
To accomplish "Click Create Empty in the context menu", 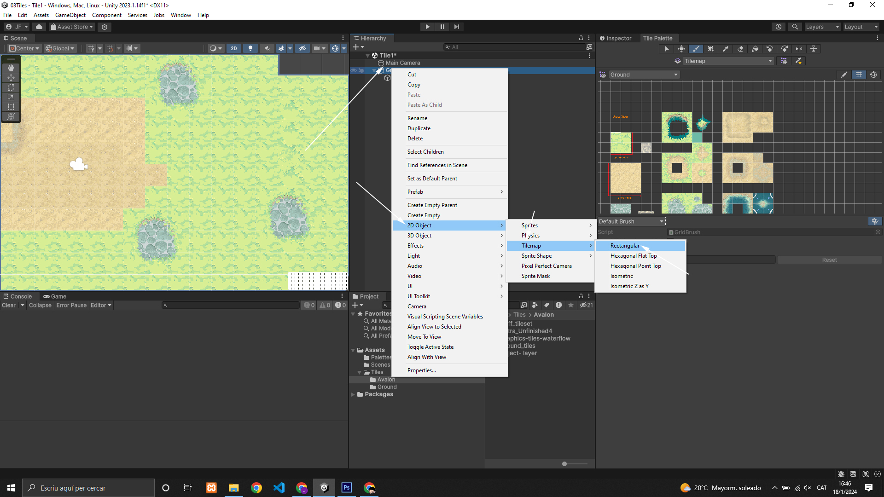I will (424, 215).
